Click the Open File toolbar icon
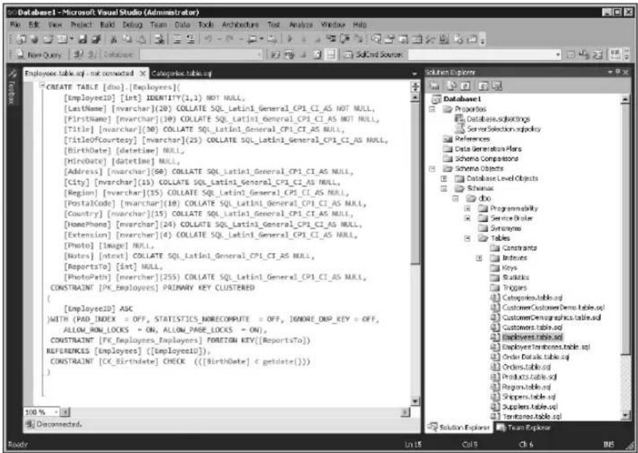The height and width of the screenshot is (453, 638). click(48, 39)
